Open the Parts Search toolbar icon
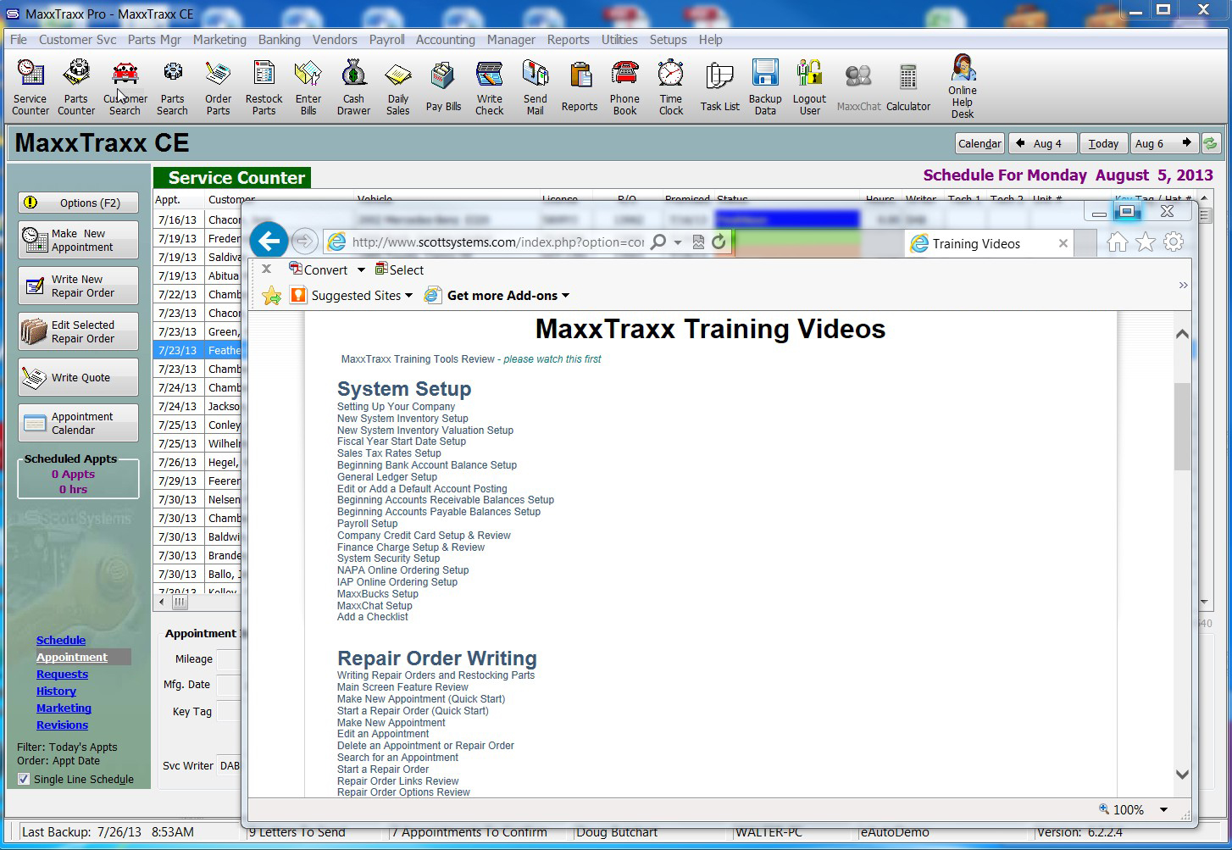 tap(172, 86)
